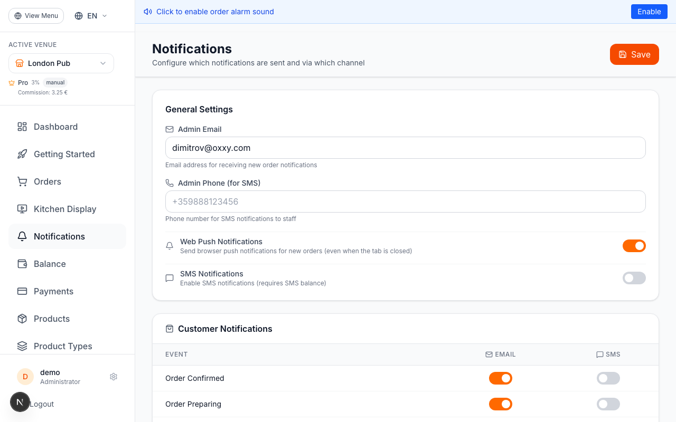This screenshot has height=422, width=676.
Task: Enable SMS Notifications
Action: point(634,278)
